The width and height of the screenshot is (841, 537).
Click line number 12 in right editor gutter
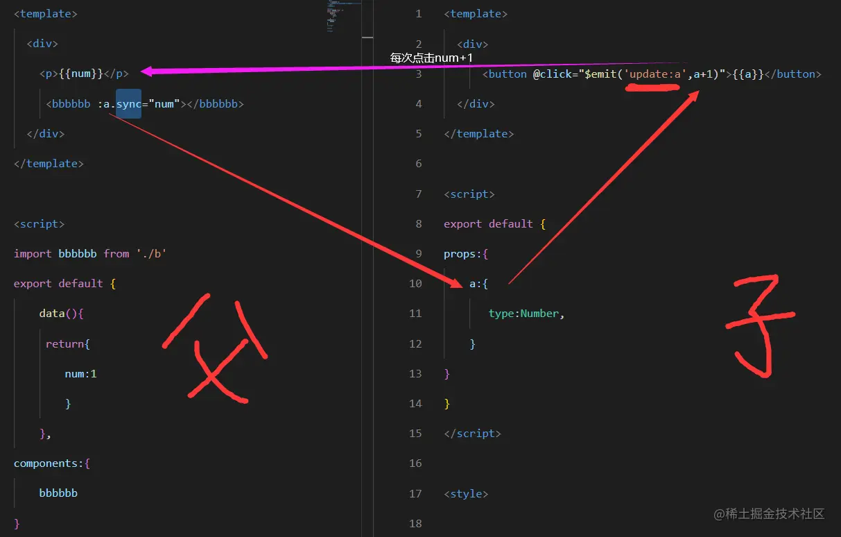click(415, 344)
